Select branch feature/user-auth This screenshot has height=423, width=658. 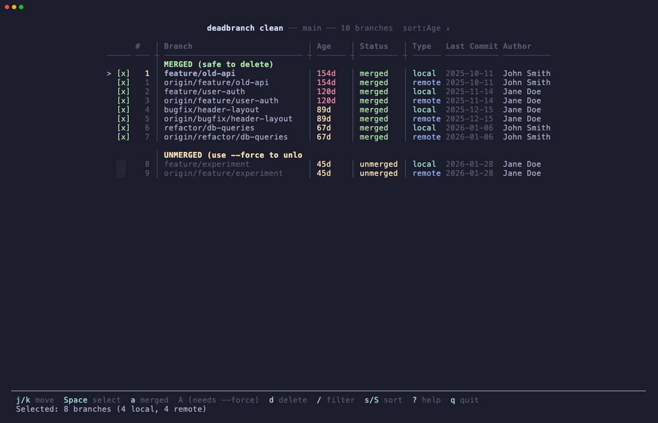(204, 92)
